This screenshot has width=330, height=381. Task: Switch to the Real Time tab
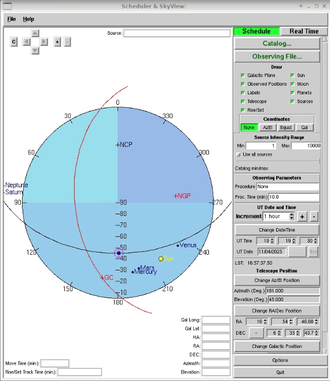pos(304,31)
